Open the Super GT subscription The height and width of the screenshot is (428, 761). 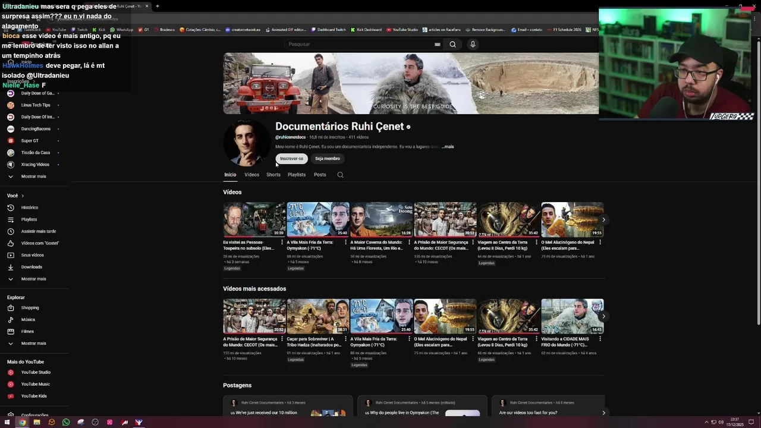coord(30,141)
